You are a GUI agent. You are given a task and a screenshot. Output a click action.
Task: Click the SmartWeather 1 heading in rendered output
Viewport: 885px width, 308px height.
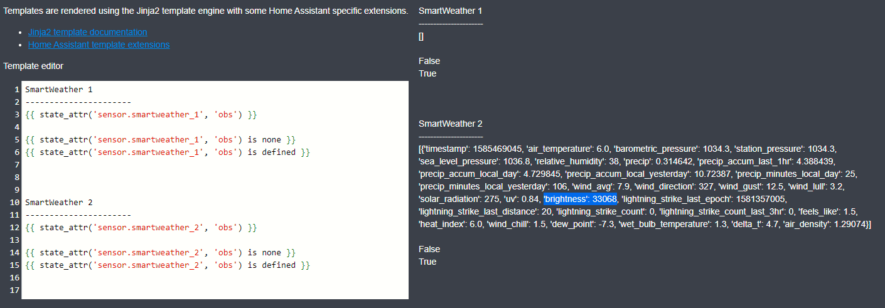[450, 11]
